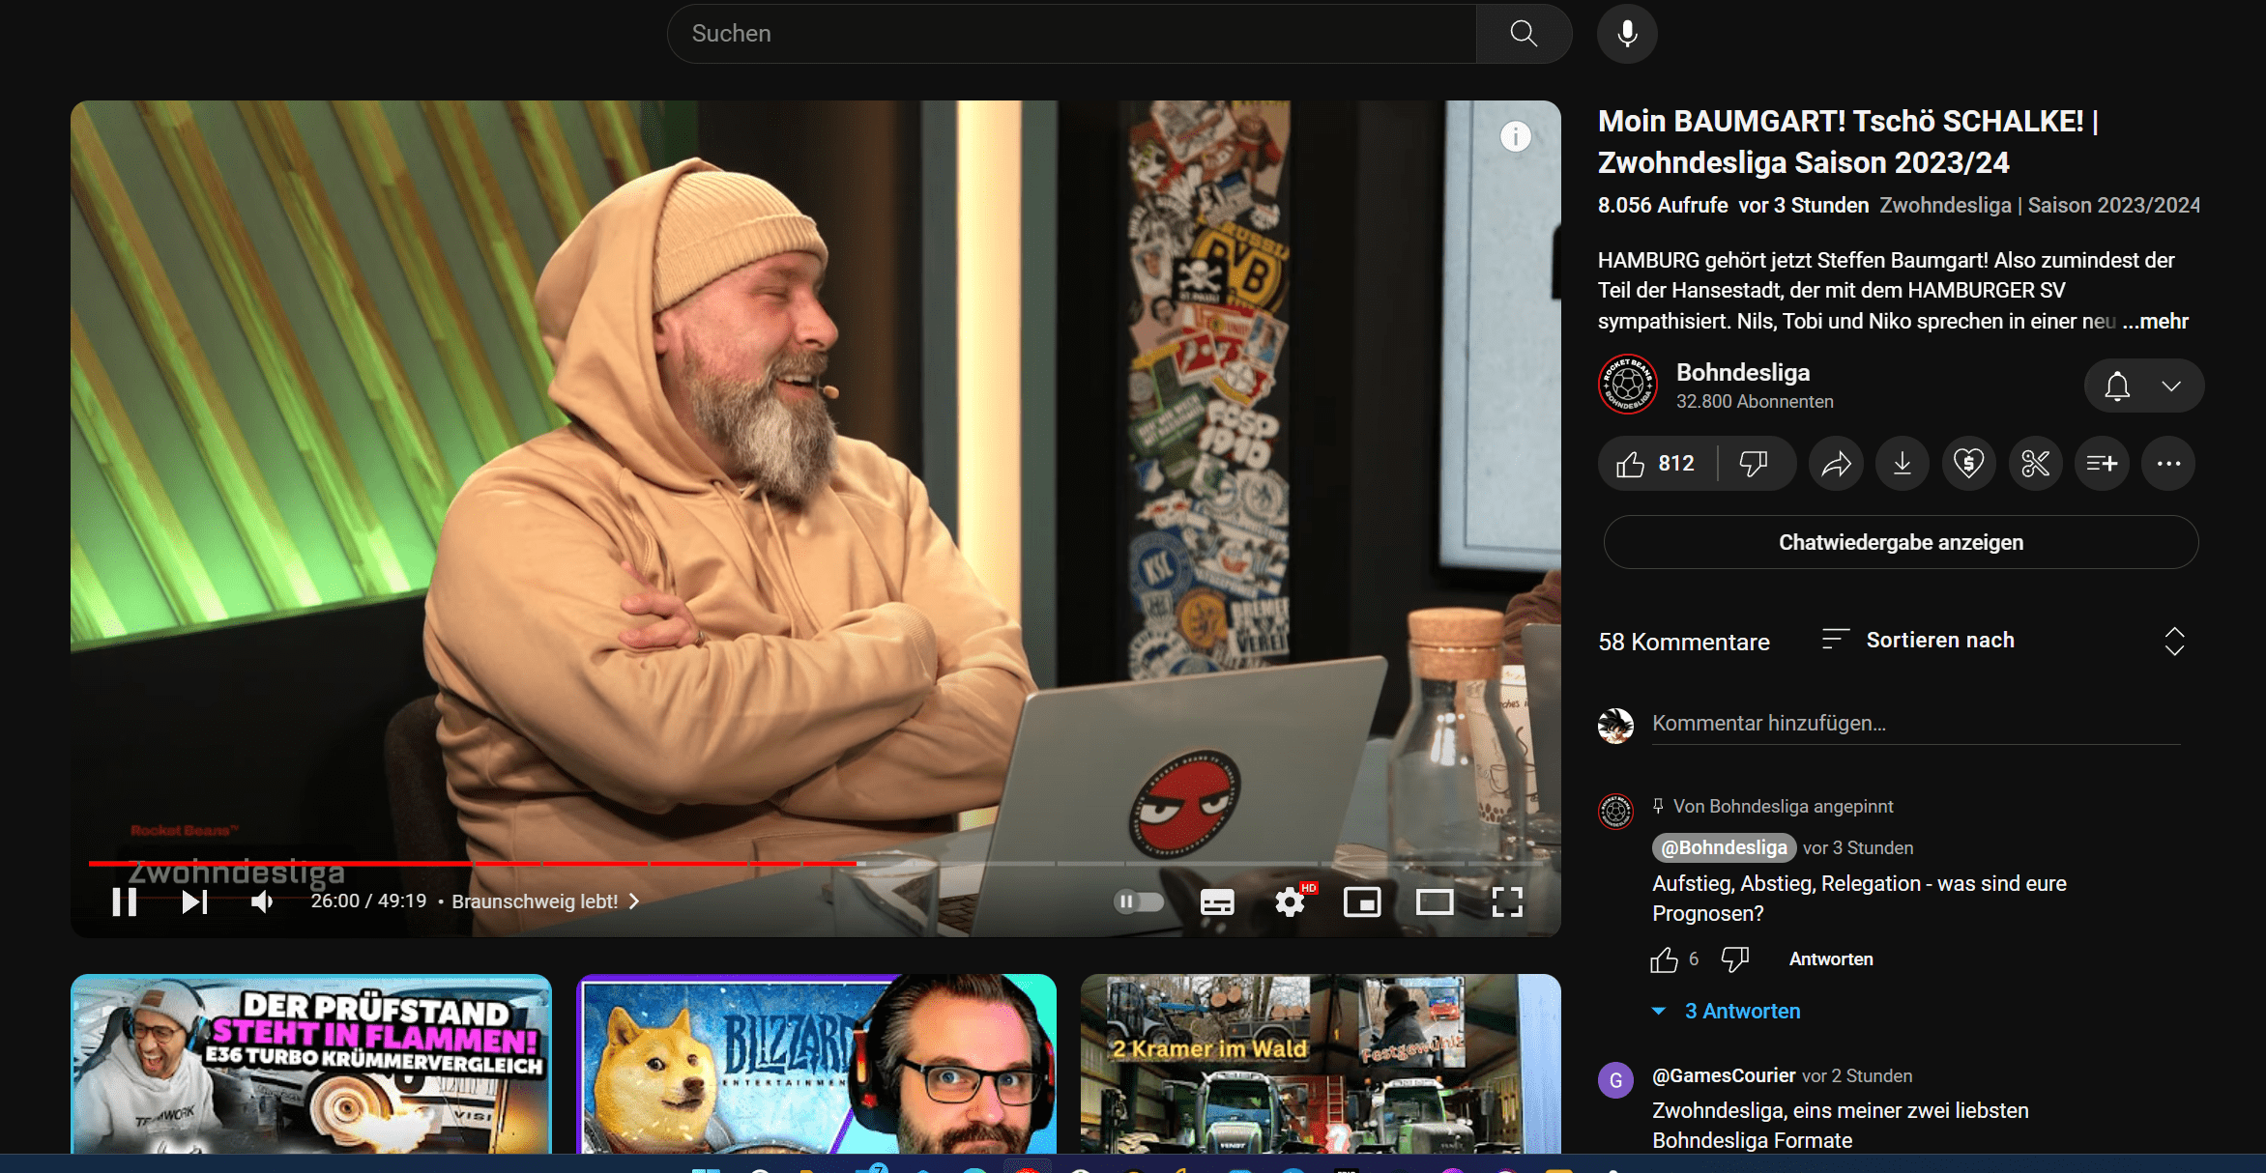Open chapter 'Braunschweig lebt!' list
This screenshot has width=2266, height=1173.
[544, 901]
